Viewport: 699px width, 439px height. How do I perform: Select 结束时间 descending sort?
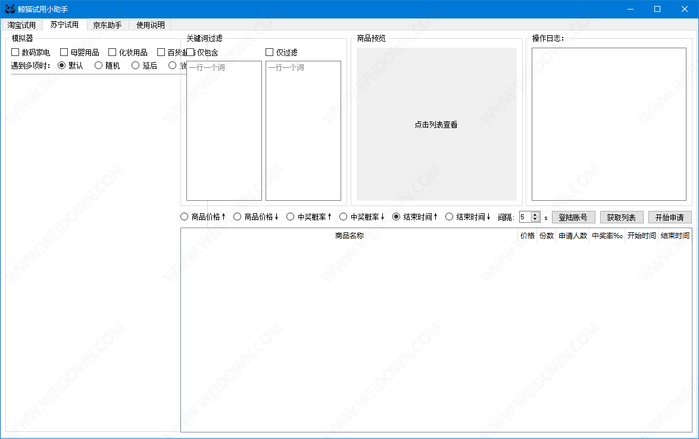pos(450,217)
